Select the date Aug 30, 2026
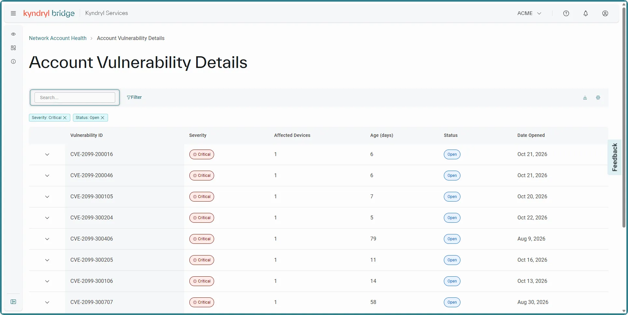Viewport: 628px width, 315px height. click(533, 302)
